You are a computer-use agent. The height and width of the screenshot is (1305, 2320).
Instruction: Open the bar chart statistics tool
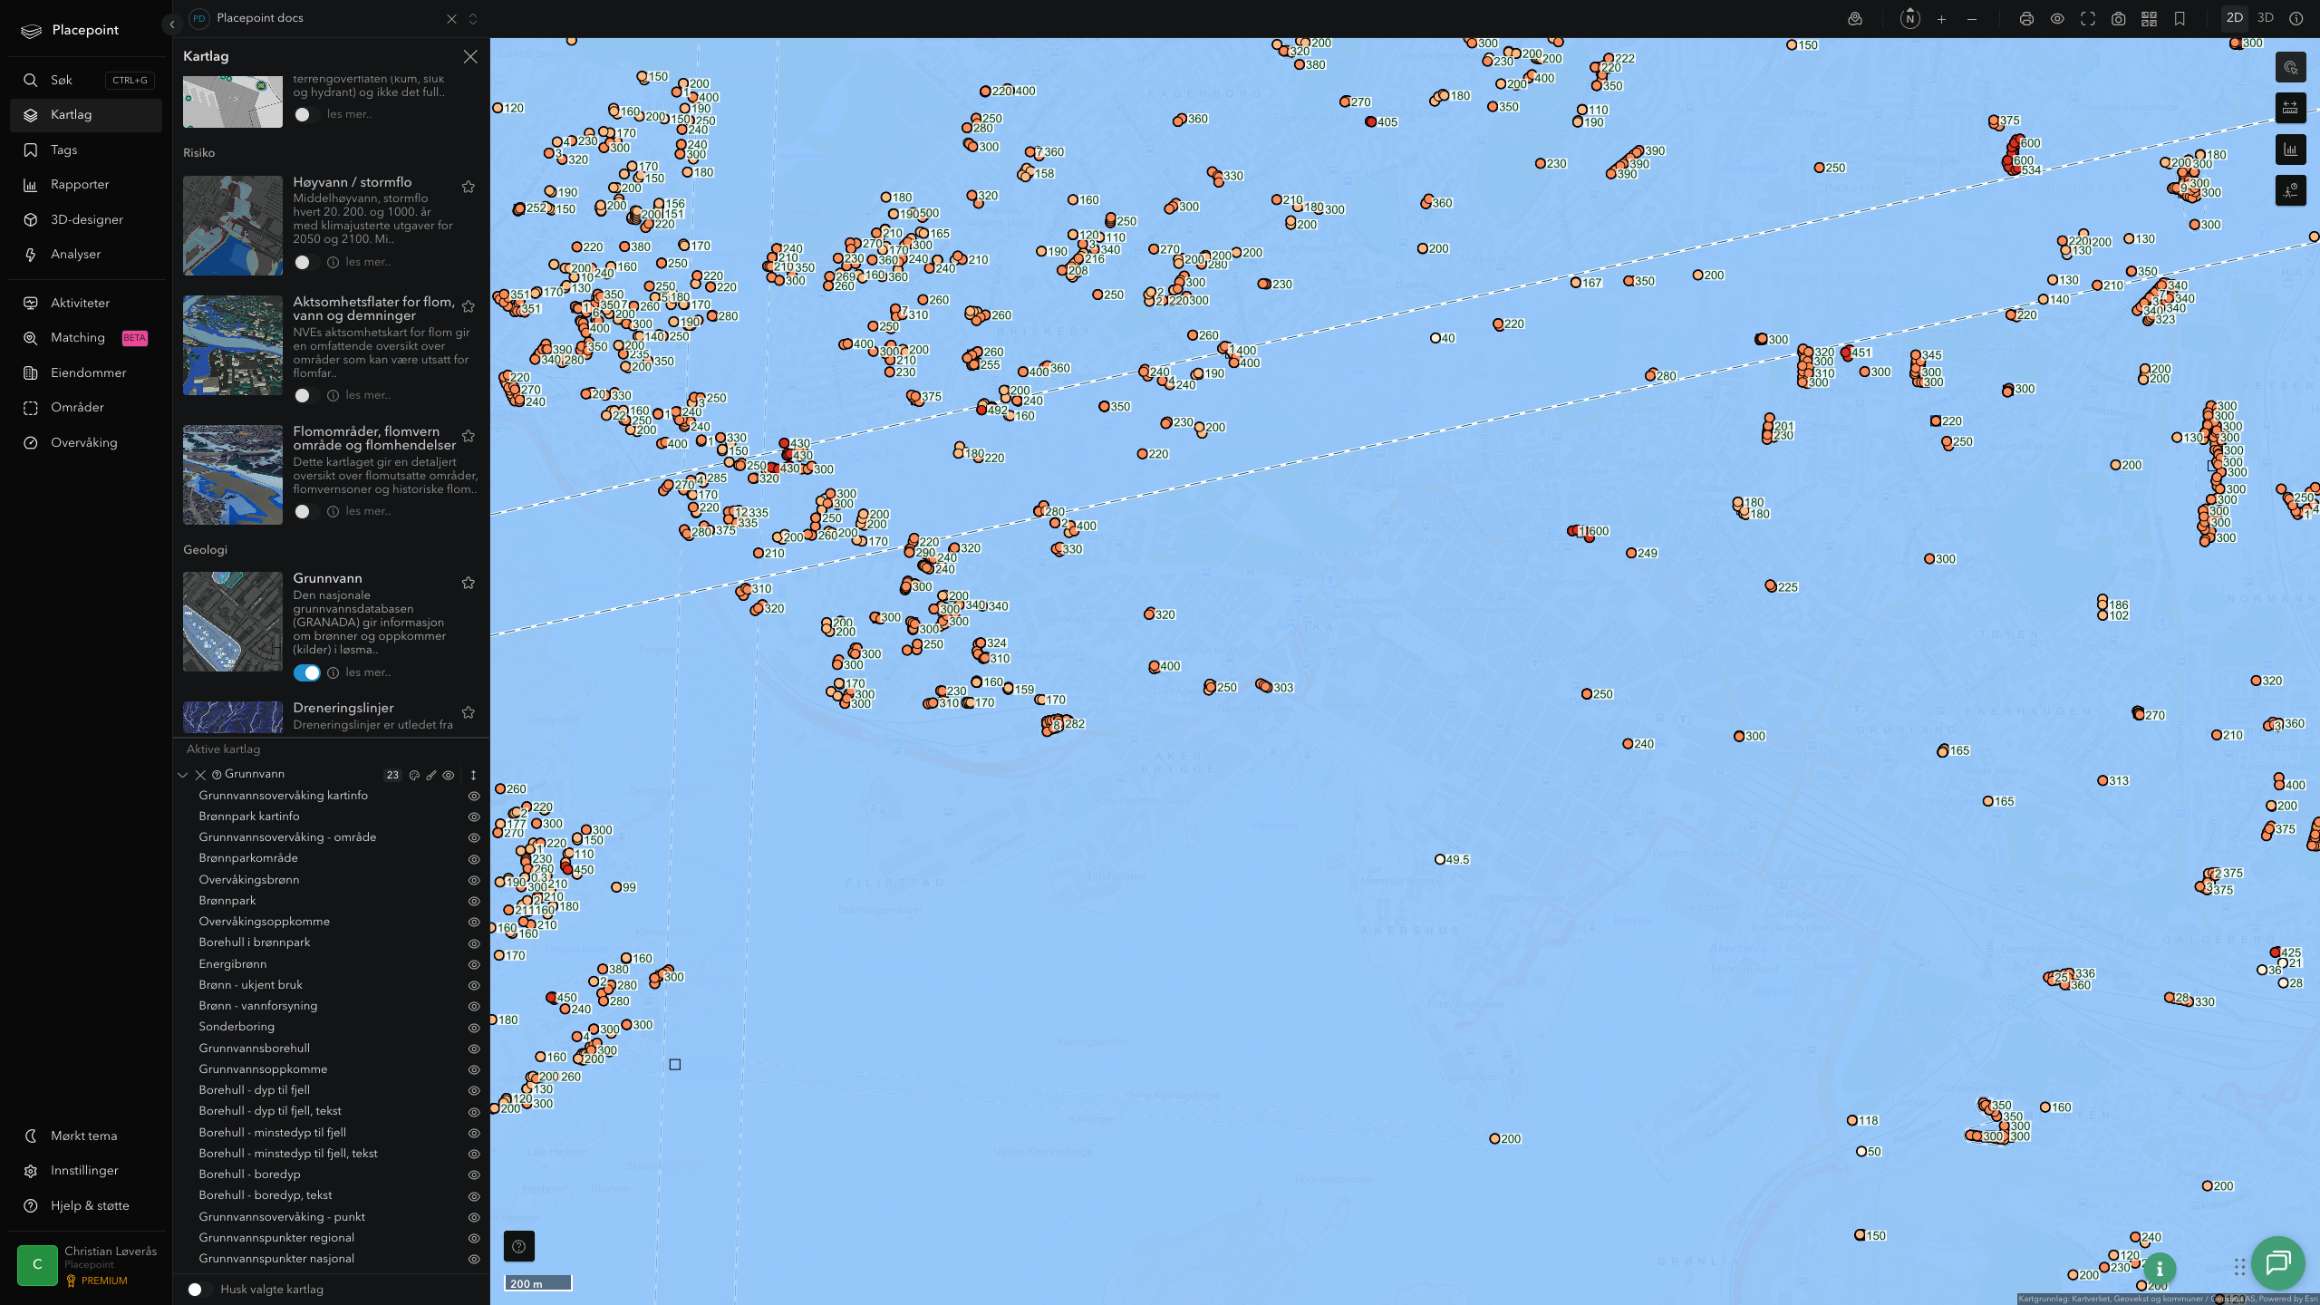click(2291, 150)
